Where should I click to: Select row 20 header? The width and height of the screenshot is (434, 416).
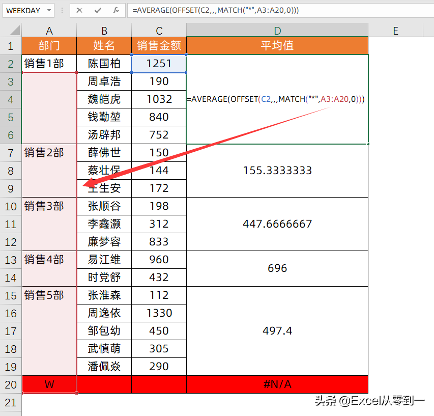(x=11, y=385)
